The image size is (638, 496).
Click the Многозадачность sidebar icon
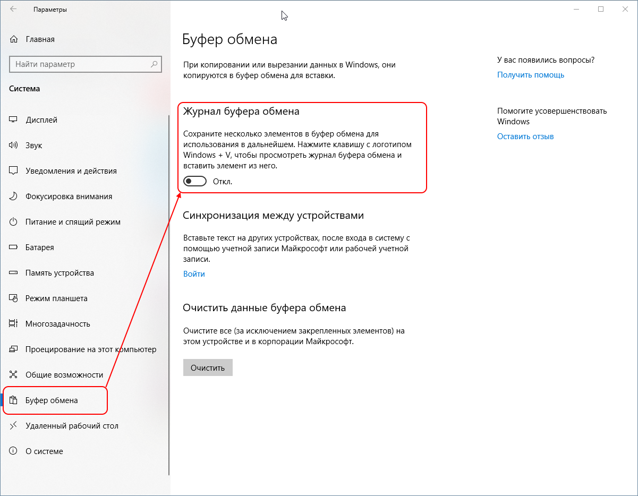[x=12, y=323]
